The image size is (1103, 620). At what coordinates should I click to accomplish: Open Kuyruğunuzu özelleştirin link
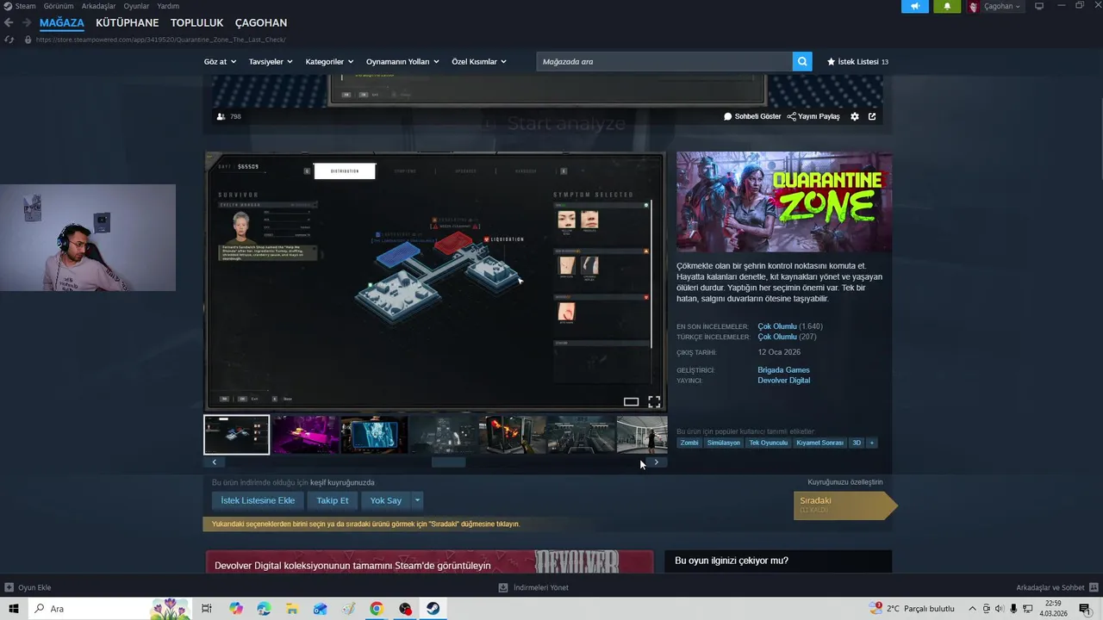click(x=845, y=482)
